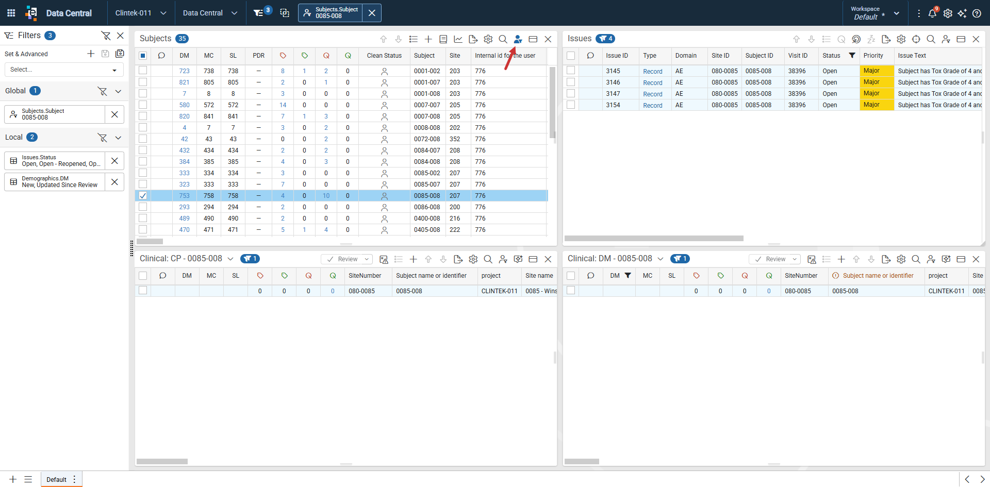Go to next workspace with right arrow

tap(982, 479)
